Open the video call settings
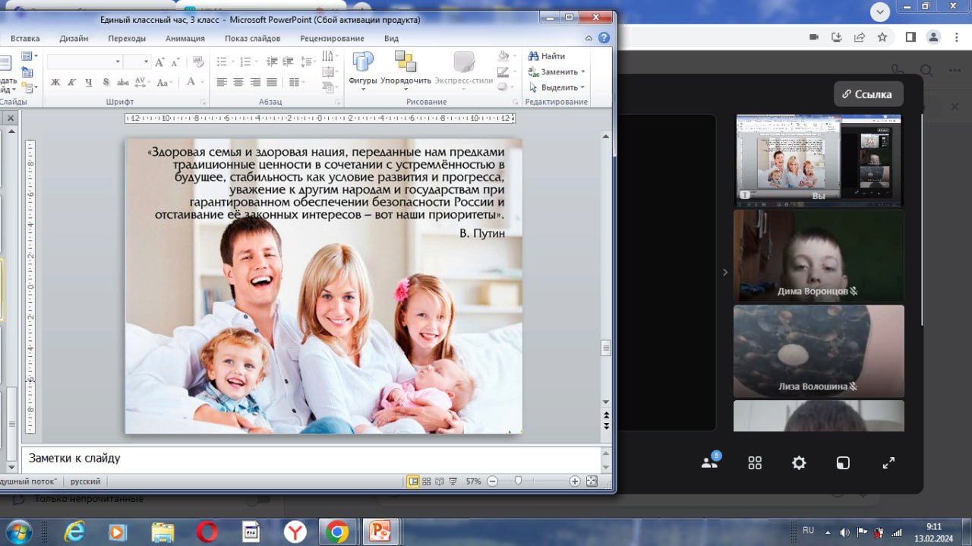972x546 pixels. [x=799, y=462]
